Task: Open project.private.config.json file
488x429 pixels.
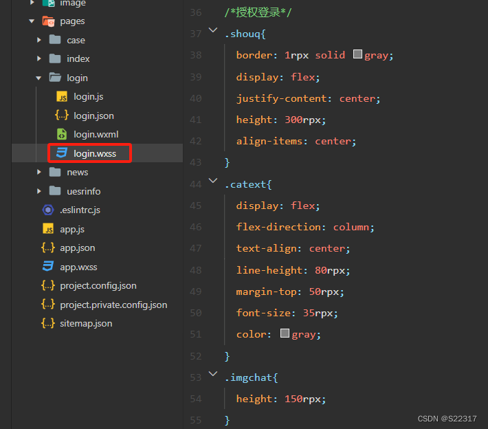Action: coord(113,305)
